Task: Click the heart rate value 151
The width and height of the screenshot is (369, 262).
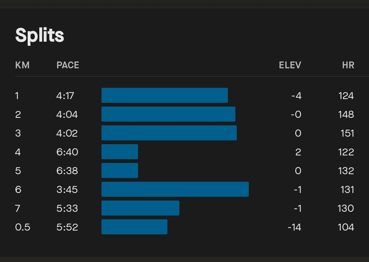Action: (x=347, y=133)
